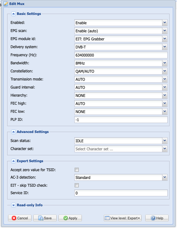Screen dimensions: 177x228
Task: Click the Help question mark icon
Action: tap(153, 218)
